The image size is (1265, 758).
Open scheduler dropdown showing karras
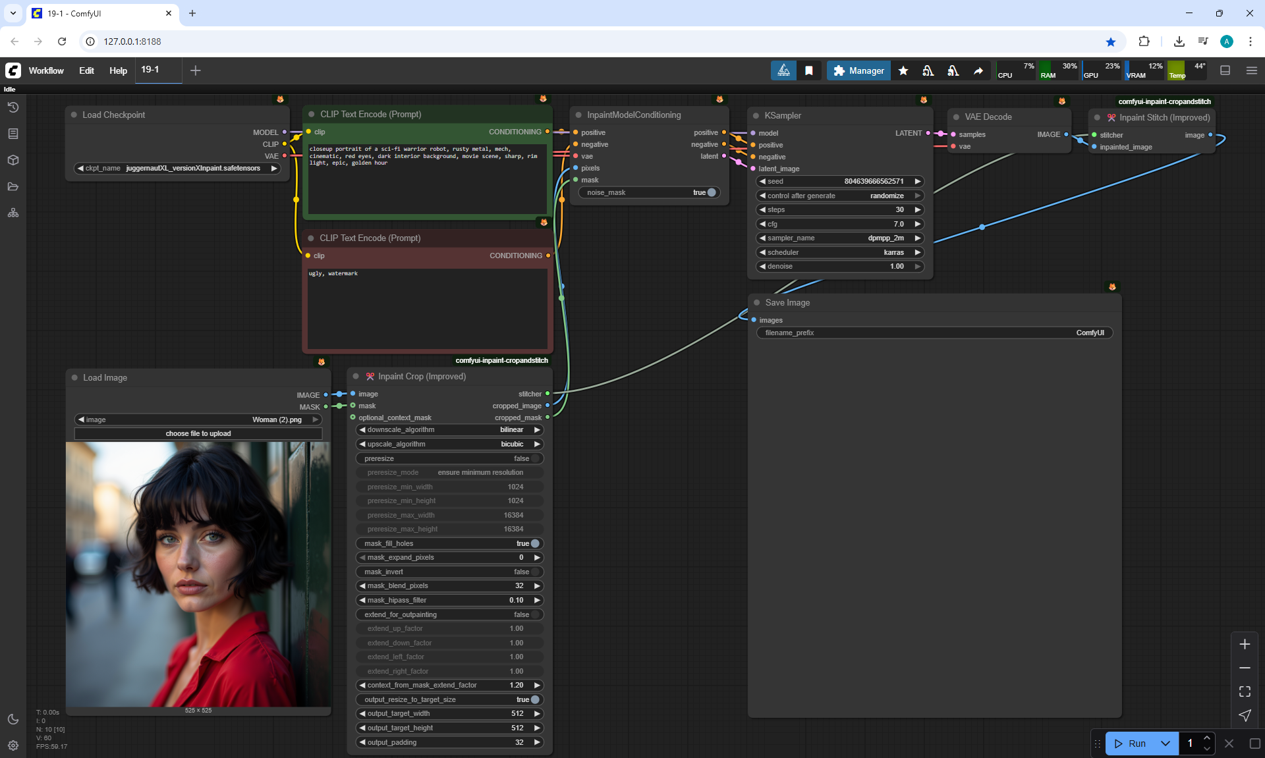tap(839, 252)
